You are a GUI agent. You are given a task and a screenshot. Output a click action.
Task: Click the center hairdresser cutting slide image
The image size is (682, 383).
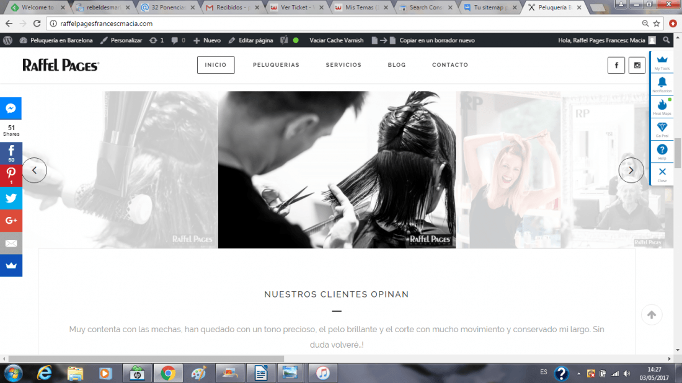tap(337, 170)
